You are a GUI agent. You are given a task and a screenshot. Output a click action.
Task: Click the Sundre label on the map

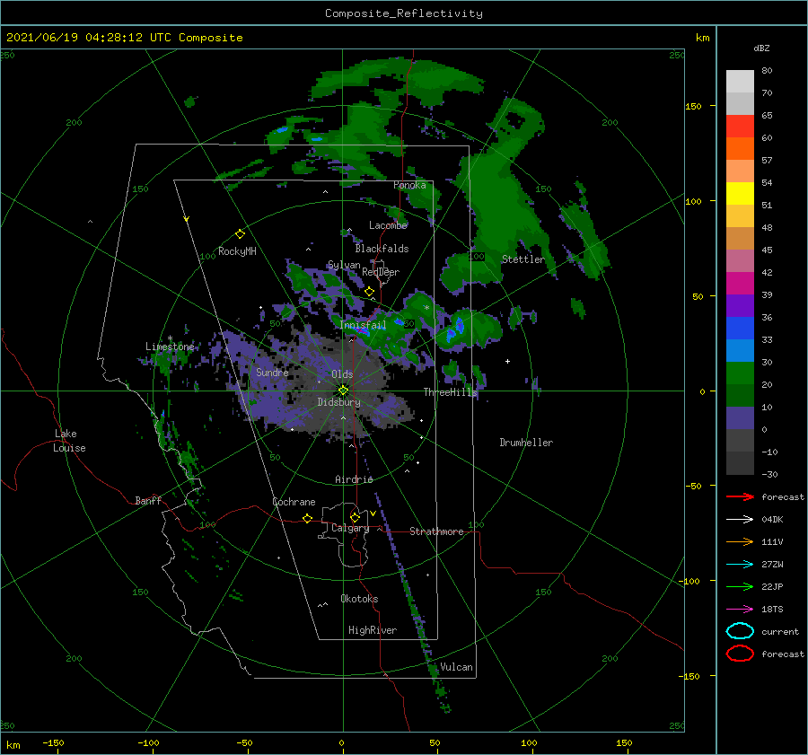click(272, 372)
